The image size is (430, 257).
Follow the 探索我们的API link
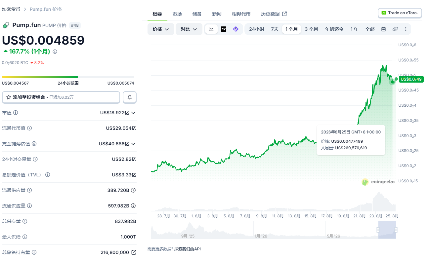point(187,249)
